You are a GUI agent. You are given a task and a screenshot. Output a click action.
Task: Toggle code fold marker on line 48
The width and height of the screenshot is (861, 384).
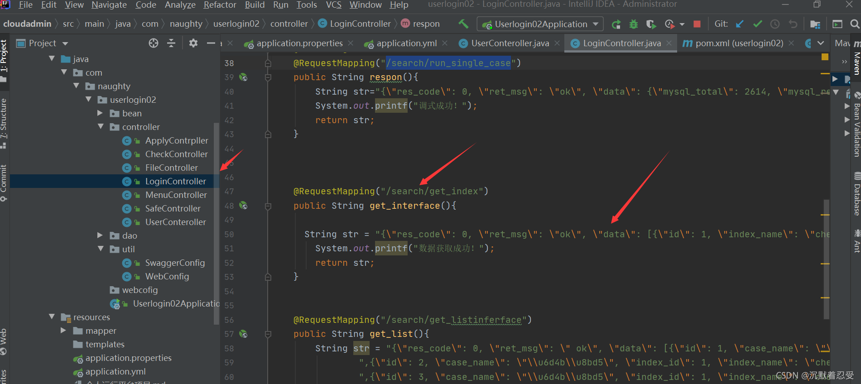[268, 206]
